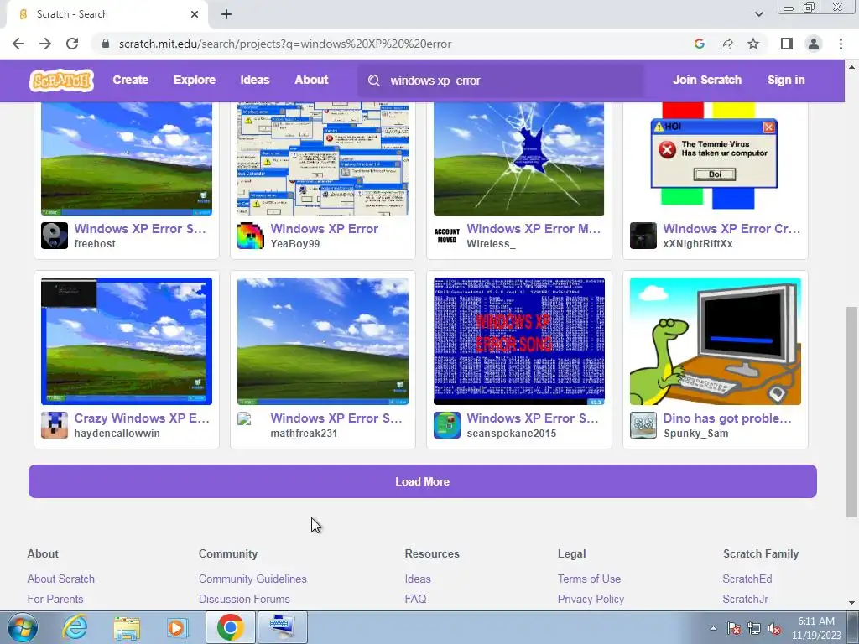This screenshot has height=644, width=859.
Task: Launch Internet Explorer from the taskbar
Action: (75, 627)
